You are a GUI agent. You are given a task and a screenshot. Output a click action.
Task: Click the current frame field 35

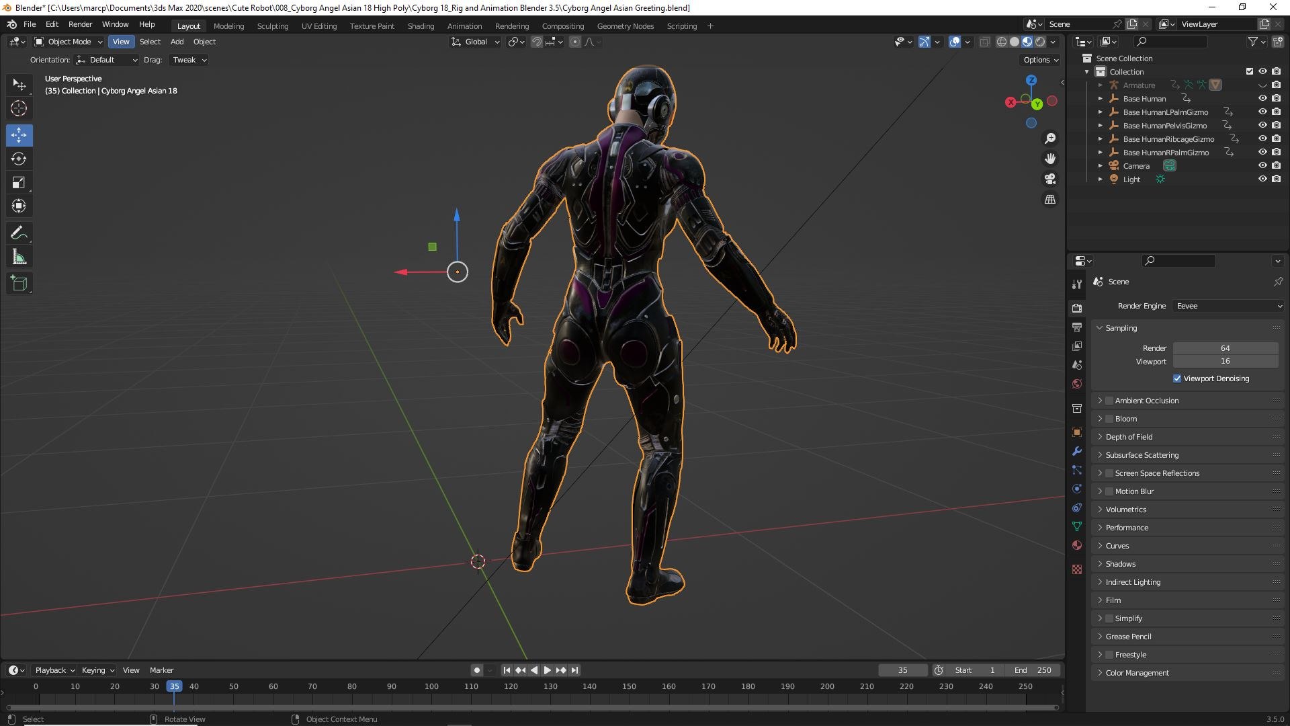[x=903, y=670]
